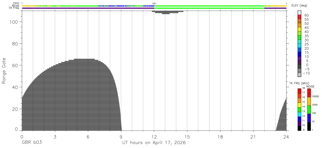The height and width of the screenshot is (148, 322).
Task: Click ELEV colorbar value 45
Action: pyautogui.click(x=307, y=28)
